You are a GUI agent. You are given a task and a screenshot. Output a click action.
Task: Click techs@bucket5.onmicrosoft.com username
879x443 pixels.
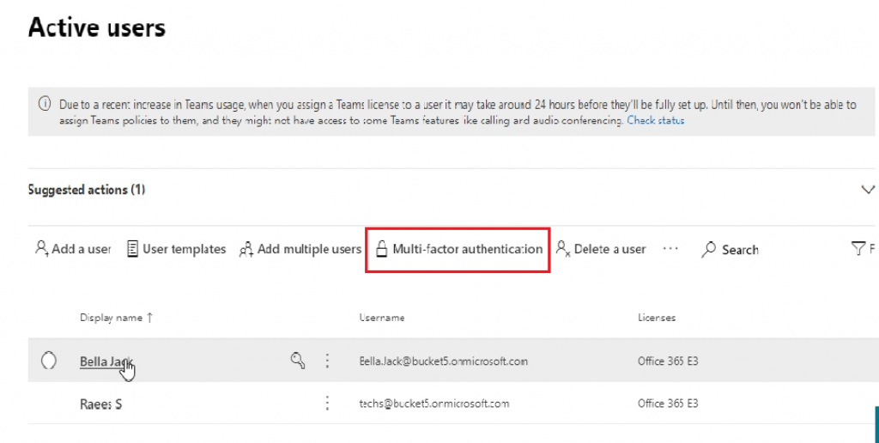point(434,404)
